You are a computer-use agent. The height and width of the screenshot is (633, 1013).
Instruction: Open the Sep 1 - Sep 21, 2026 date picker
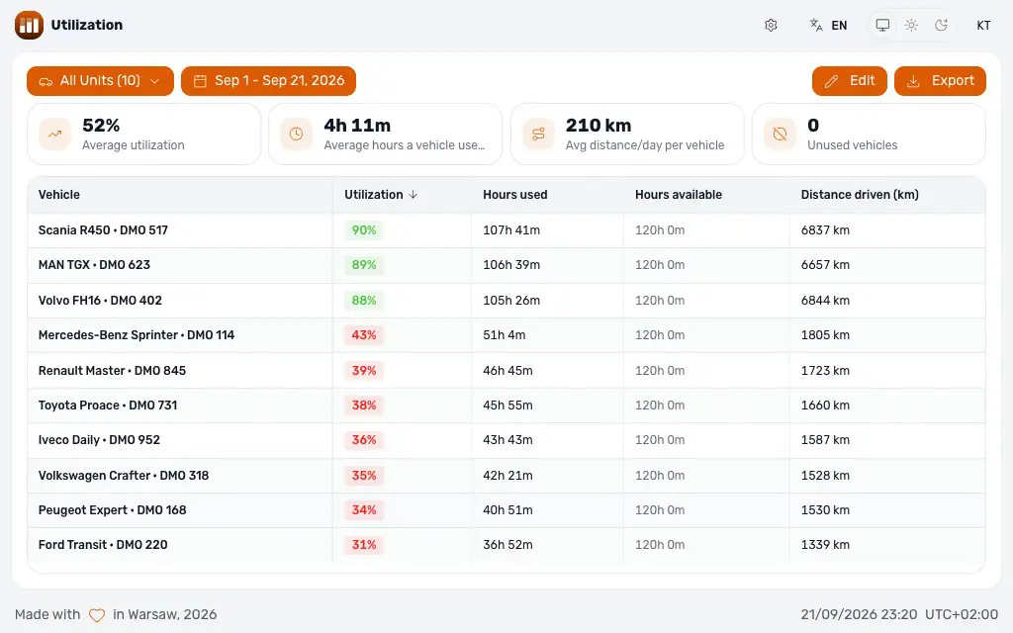tap(268, 81)
